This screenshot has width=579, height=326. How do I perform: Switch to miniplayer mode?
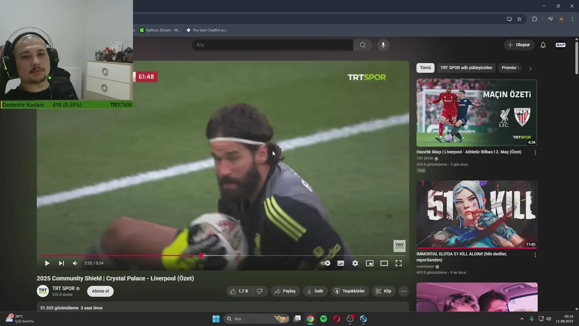370,263
